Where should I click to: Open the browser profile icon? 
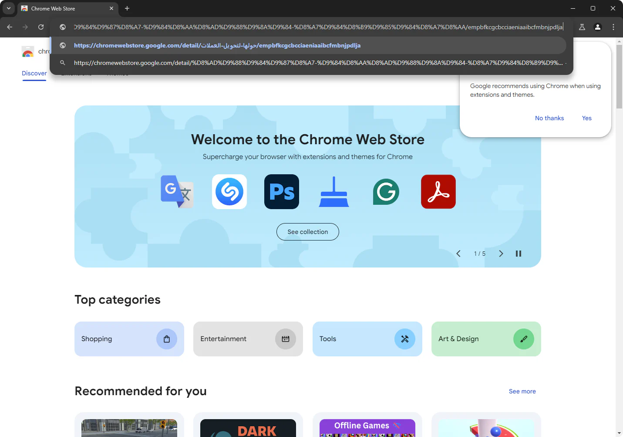pos(598,27)
